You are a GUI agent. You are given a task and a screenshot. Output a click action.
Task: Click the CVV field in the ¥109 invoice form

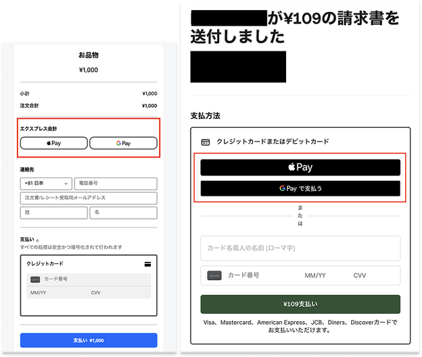[360, 275]
